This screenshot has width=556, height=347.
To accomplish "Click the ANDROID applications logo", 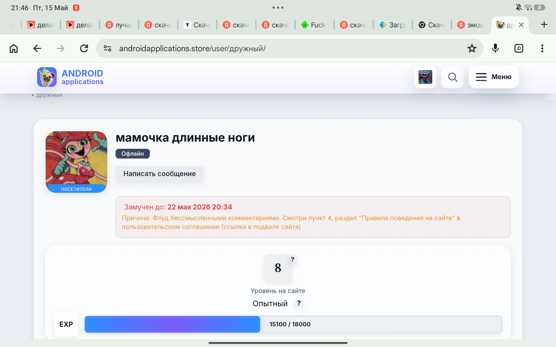I will (x=70, y=77).
